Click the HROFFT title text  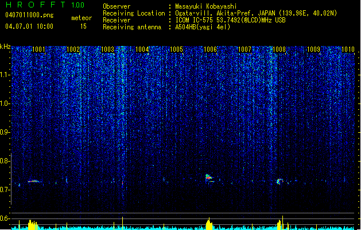[36, 5]
